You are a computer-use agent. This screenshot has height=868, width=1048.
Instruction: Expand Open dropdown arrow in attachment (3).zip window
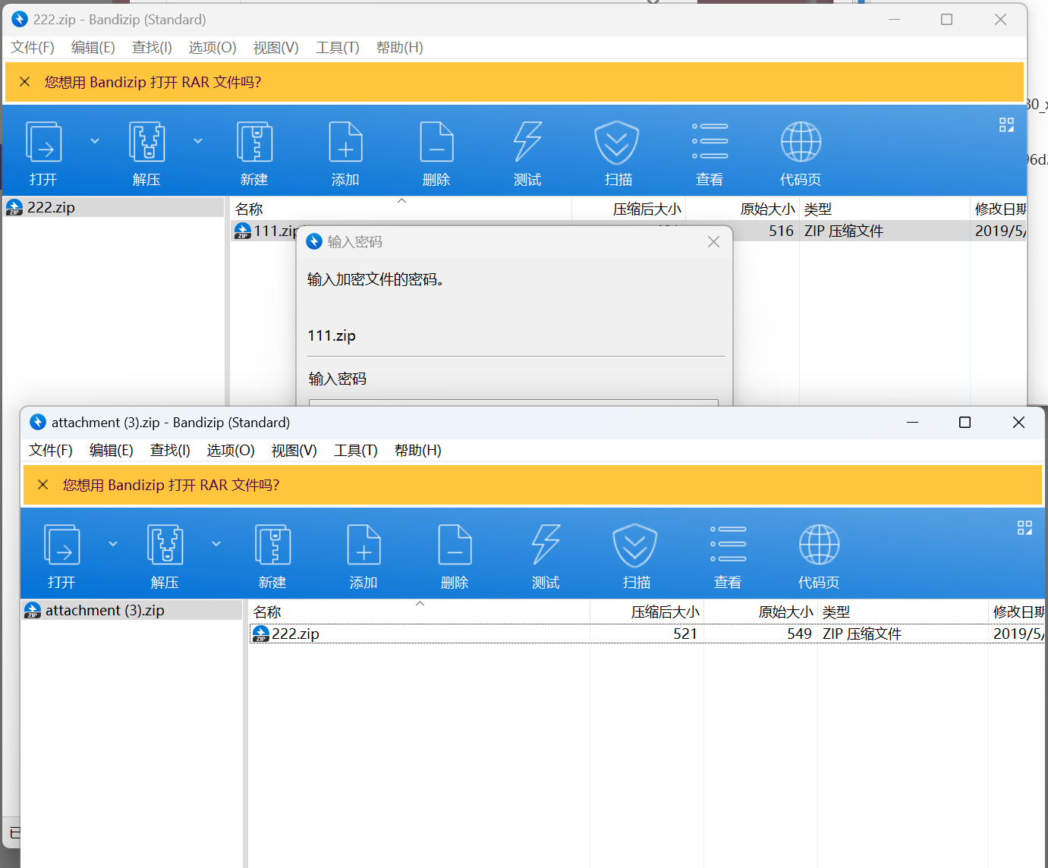pos(113,544)
